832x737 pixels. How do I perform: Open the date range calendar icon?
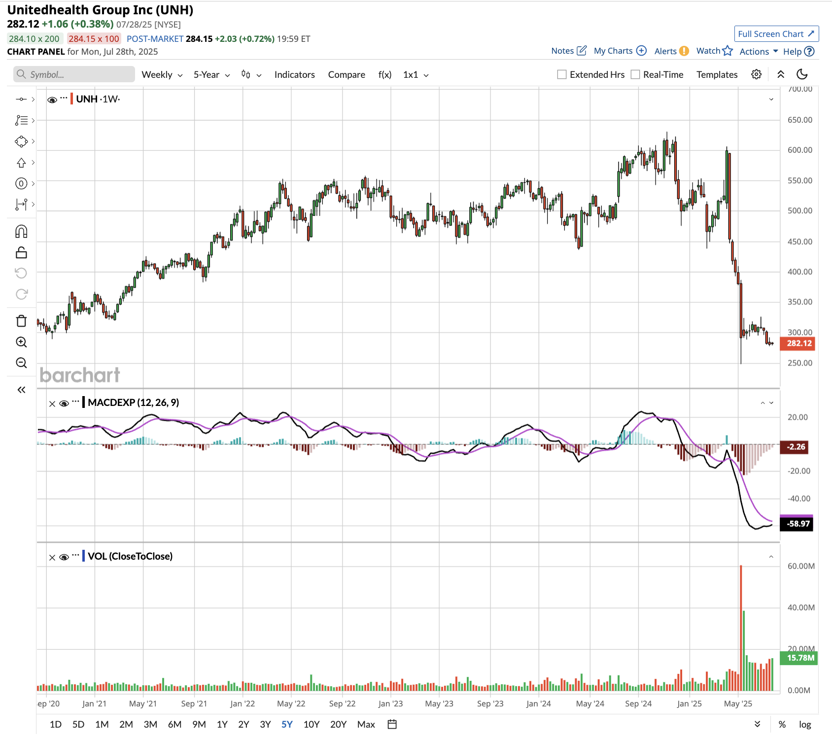pos(392,724)
